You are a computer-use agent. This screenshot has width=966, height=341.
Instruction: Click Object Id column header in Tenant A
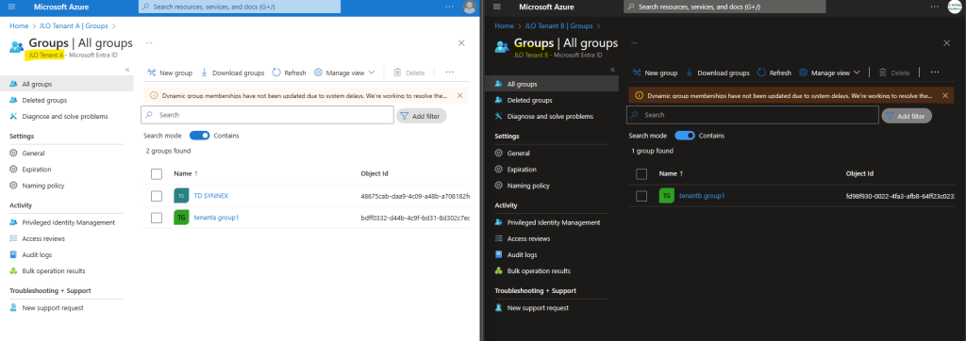click(375, 173)
